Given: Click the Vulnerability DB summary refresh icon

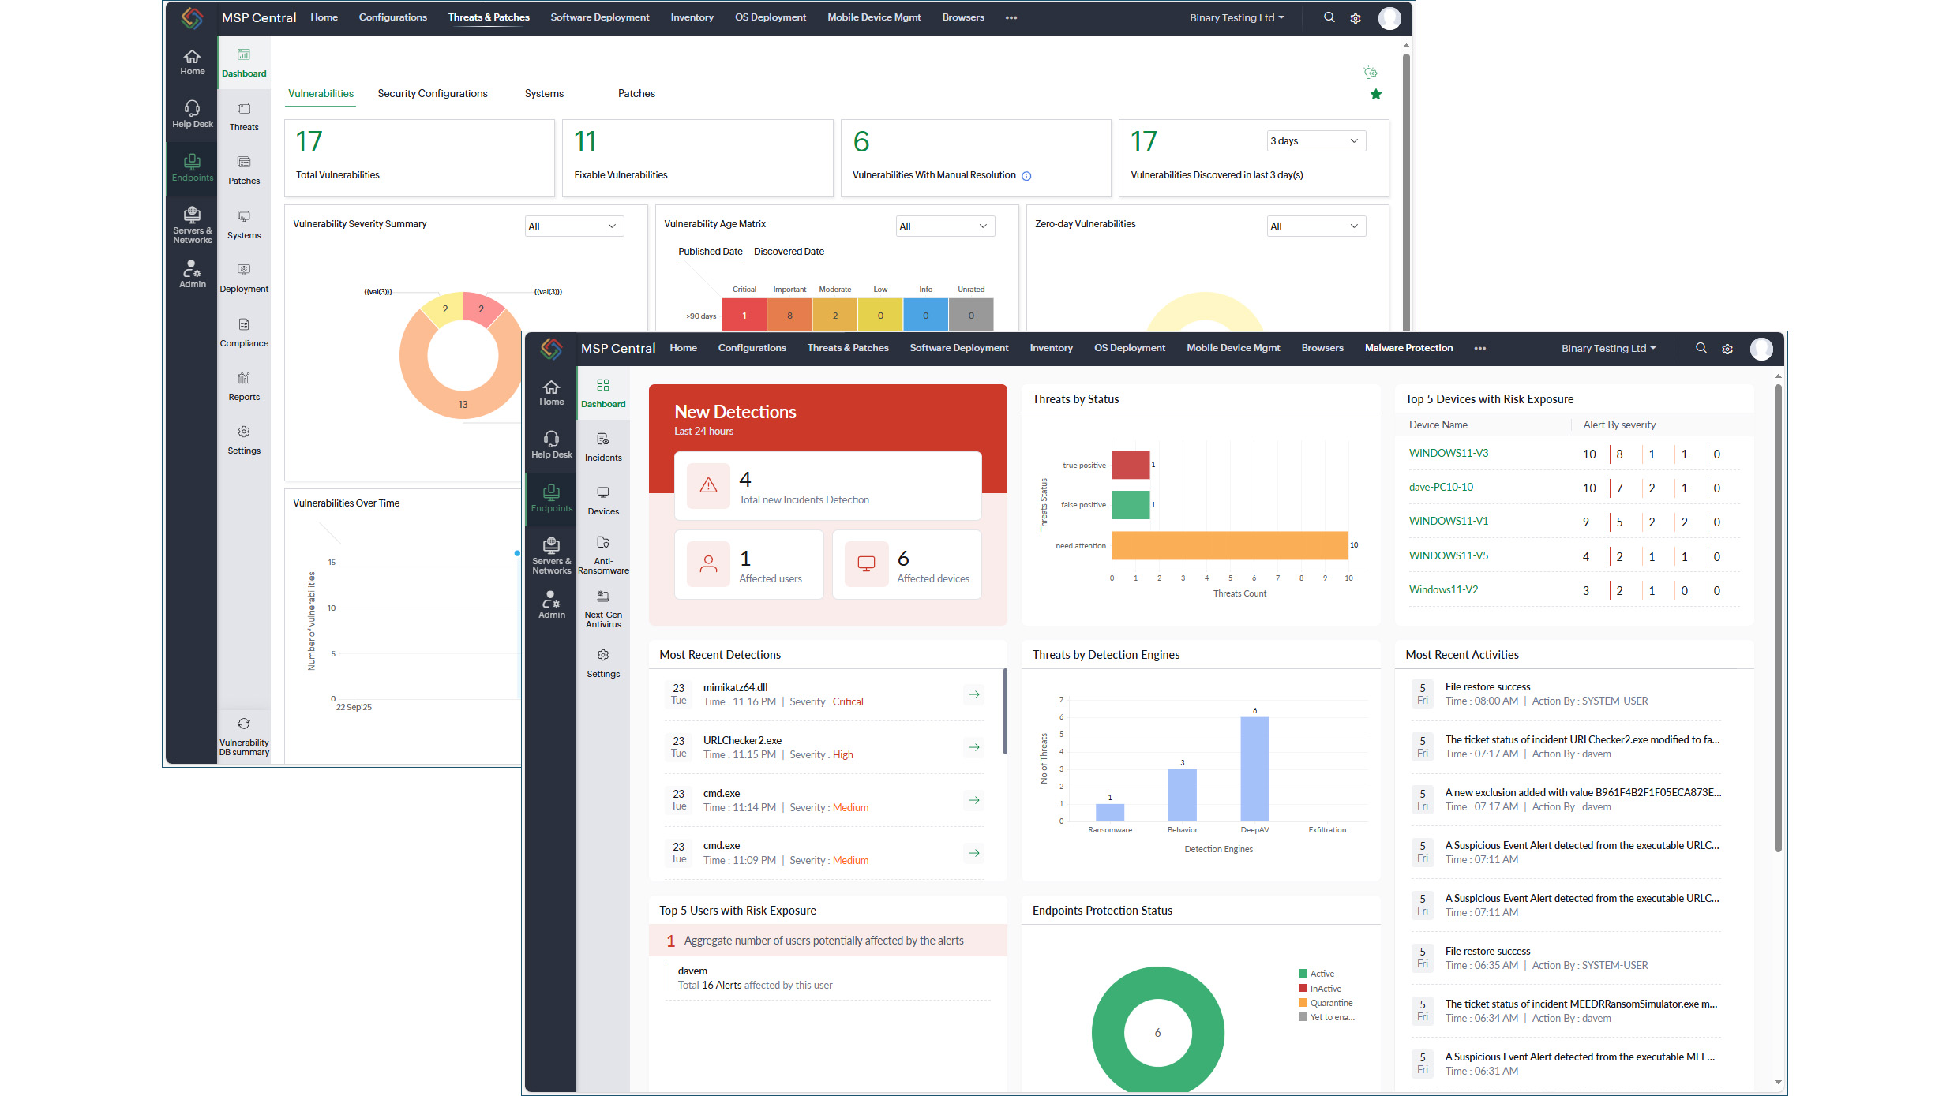Looking at the screenshot, I should pyautogui.click(x=243, y=724).
